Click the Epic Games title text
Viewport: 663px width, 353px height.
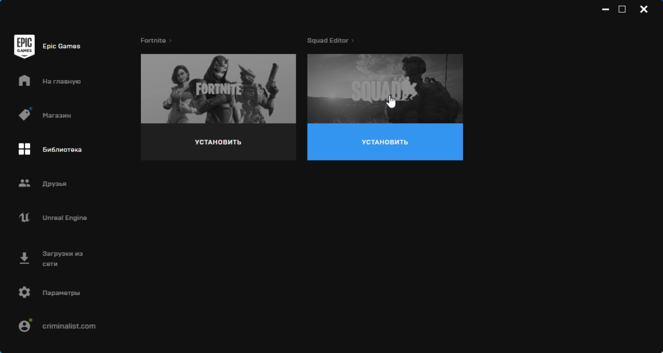point(61,46)
